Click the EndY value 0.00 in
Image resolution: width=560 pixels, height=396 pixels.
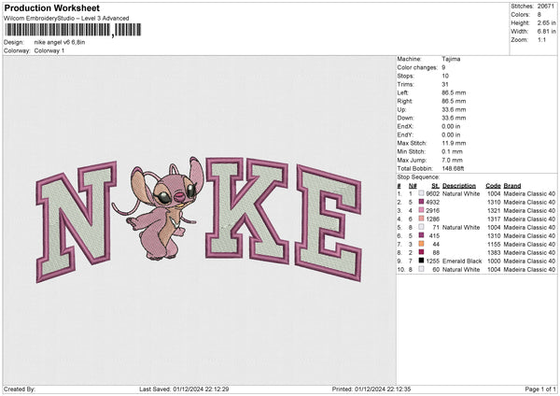pos(451,134)
